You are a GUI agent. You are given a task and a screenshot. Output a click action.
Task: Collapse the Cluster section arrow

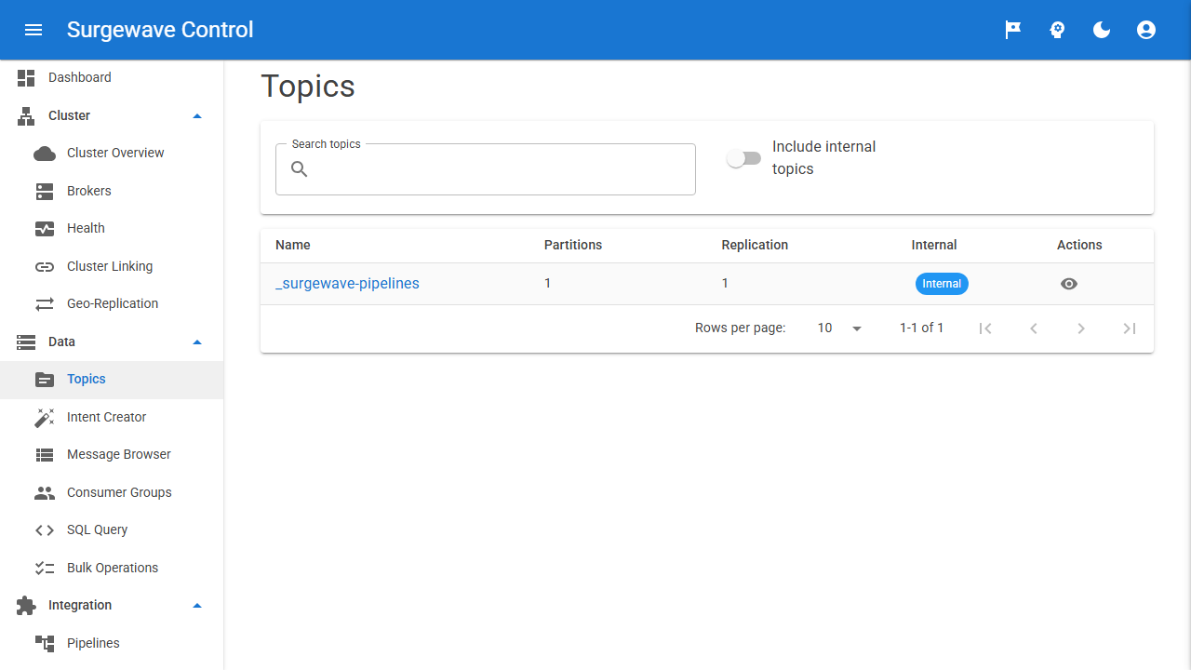tap(197, 116)
